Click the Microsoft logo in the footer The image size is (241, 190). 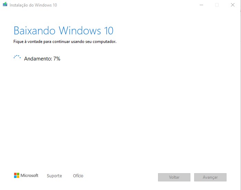(x=26, y=176)
